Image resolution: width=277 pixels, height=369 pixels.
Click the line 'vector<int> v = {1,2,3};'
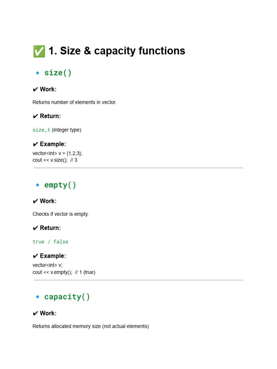point(57,154)
